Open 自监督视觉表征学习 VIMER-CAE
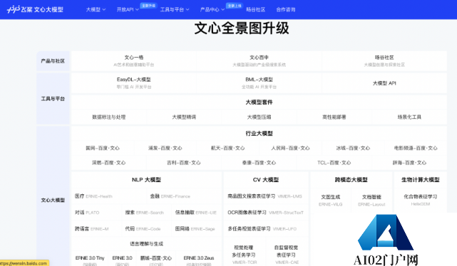The height and width of the screenshot is (266, 457). (287, 255)
